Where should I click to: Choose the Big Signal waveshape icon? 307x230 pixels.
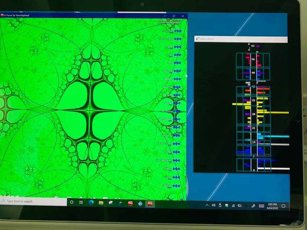(x=177, y=95)
